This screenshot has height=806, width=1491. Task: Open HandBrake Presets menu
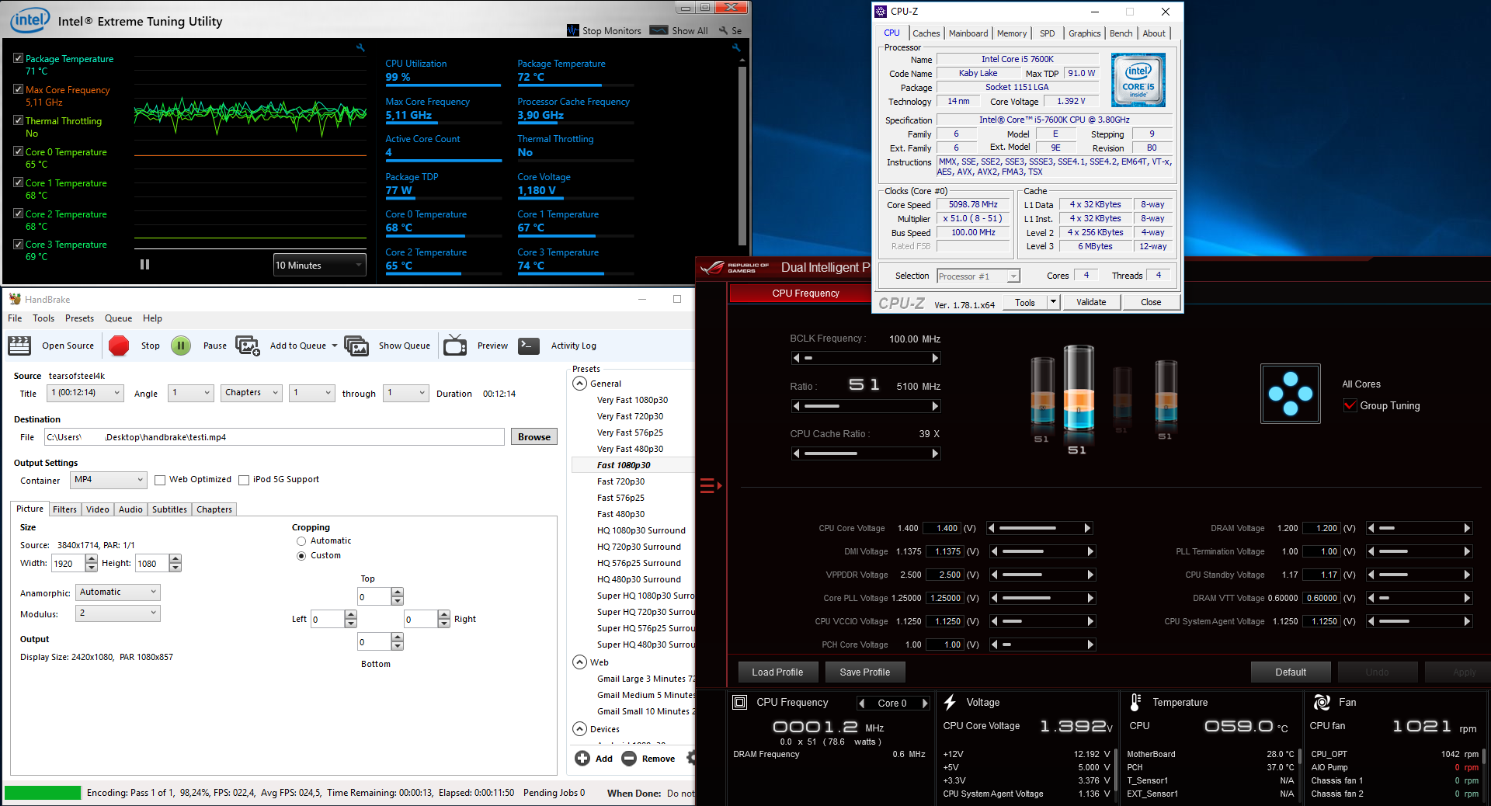pos(79,318)
